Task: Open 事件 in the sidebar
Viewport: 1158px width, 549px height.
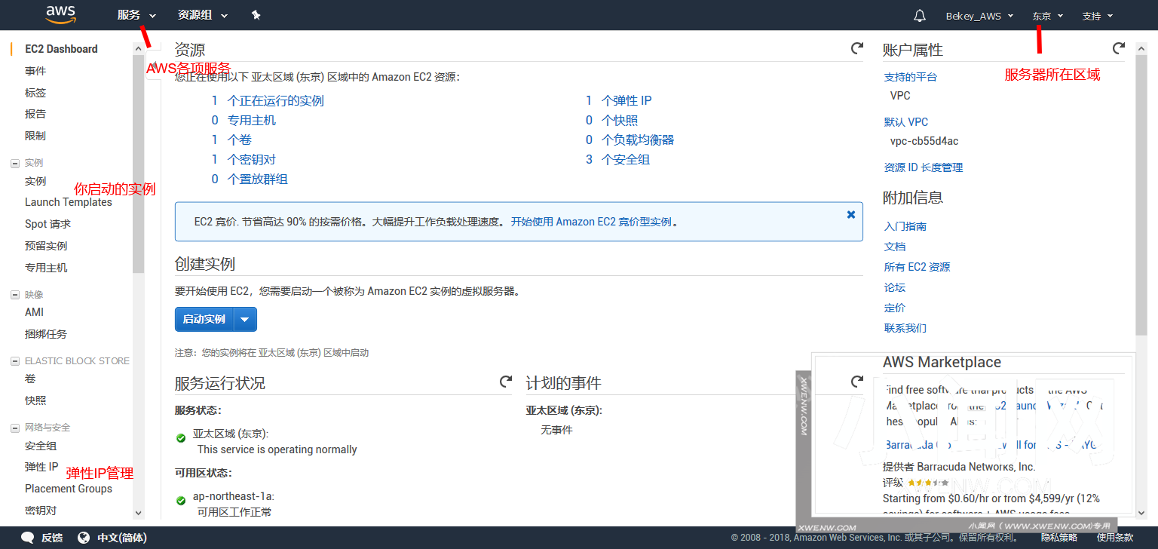Action: point(35,71)
